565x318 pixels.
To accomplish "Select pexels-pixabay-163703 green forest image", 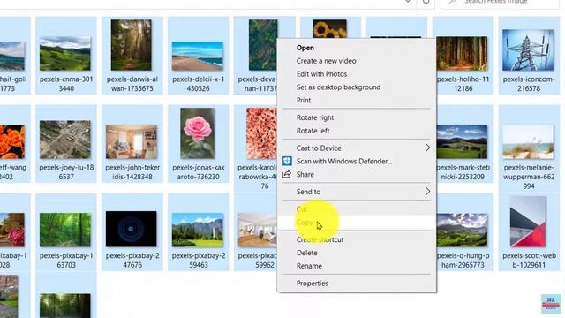I will point(65,230).
